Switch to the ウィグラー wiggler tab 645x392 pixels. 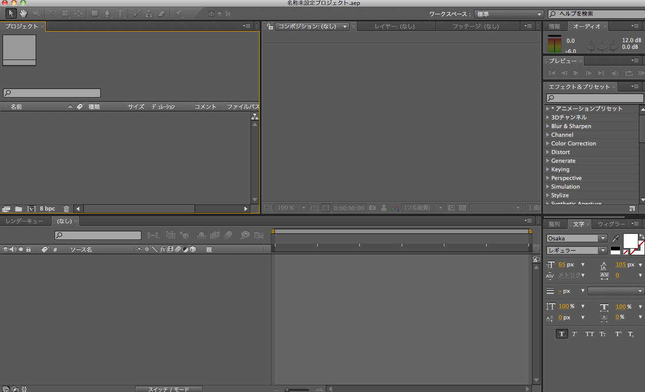611,224
